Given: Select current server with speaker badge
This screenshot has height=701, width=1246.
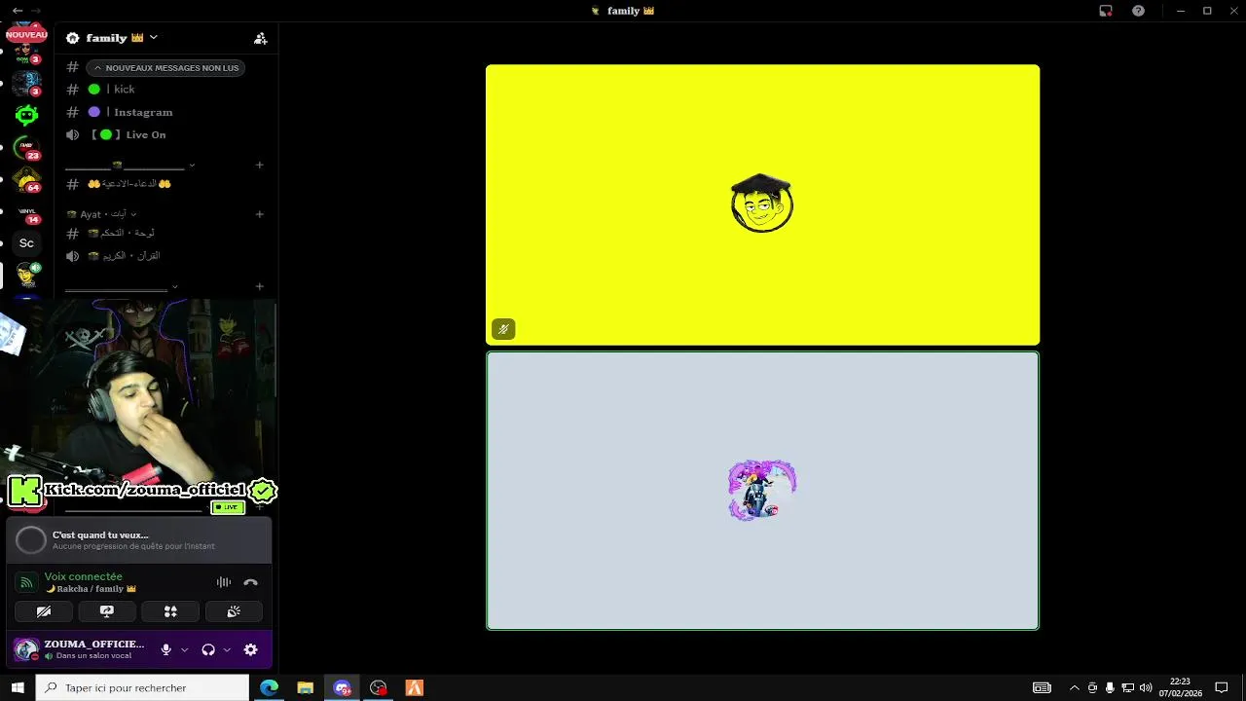Looking at the screenshot, I should point(26,275).
